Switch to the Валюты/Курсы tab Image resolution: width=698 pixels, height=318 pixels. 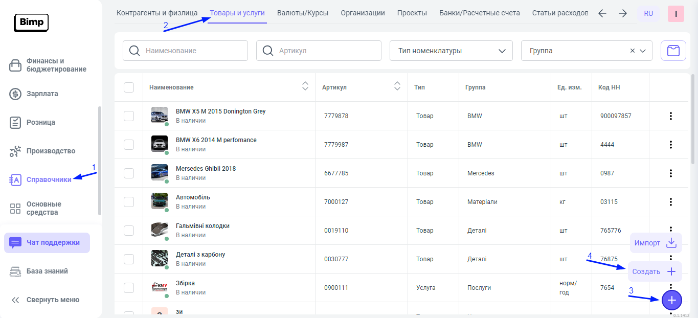(303, 13)
